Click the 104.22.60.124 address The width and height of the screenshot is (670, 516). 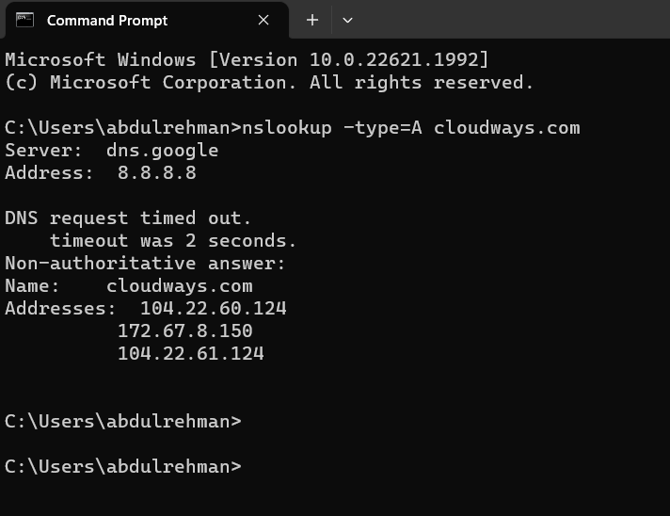(213, 308)
